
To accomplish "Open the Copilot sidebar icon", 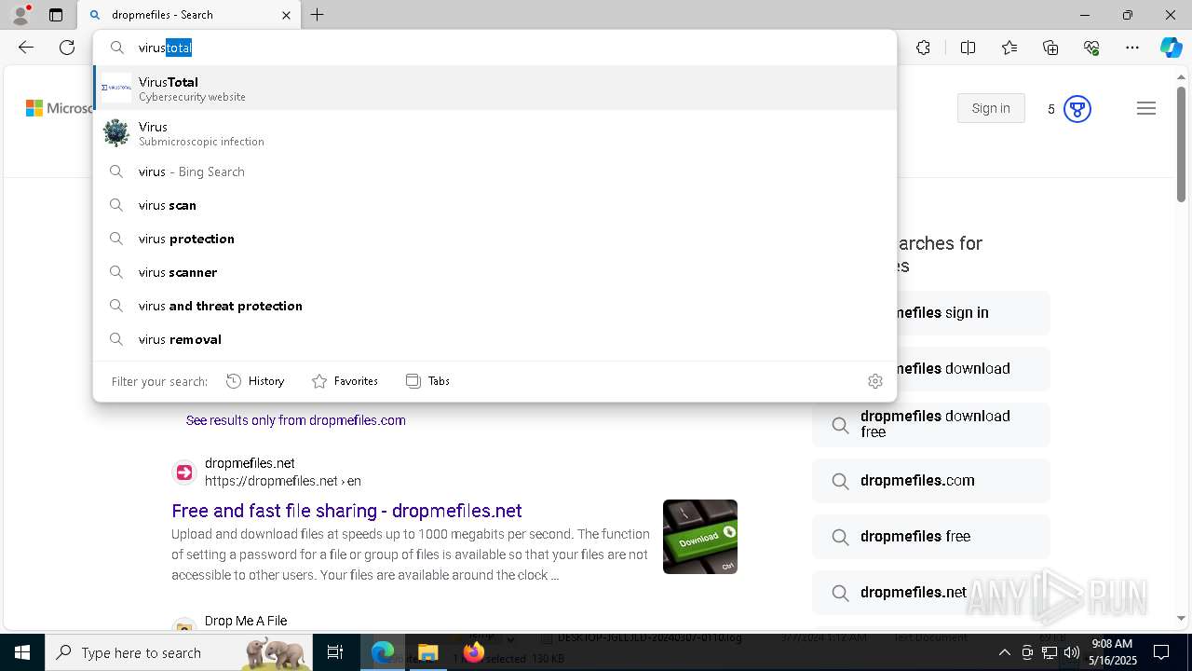I will coord(1171,48).
